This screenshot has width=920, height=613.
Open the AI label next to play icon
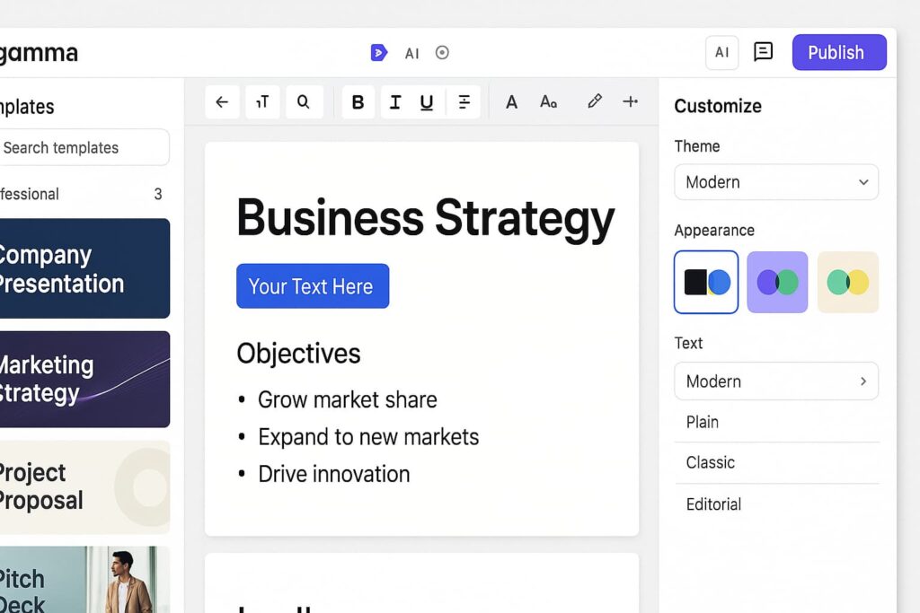(x=411, y=54)
